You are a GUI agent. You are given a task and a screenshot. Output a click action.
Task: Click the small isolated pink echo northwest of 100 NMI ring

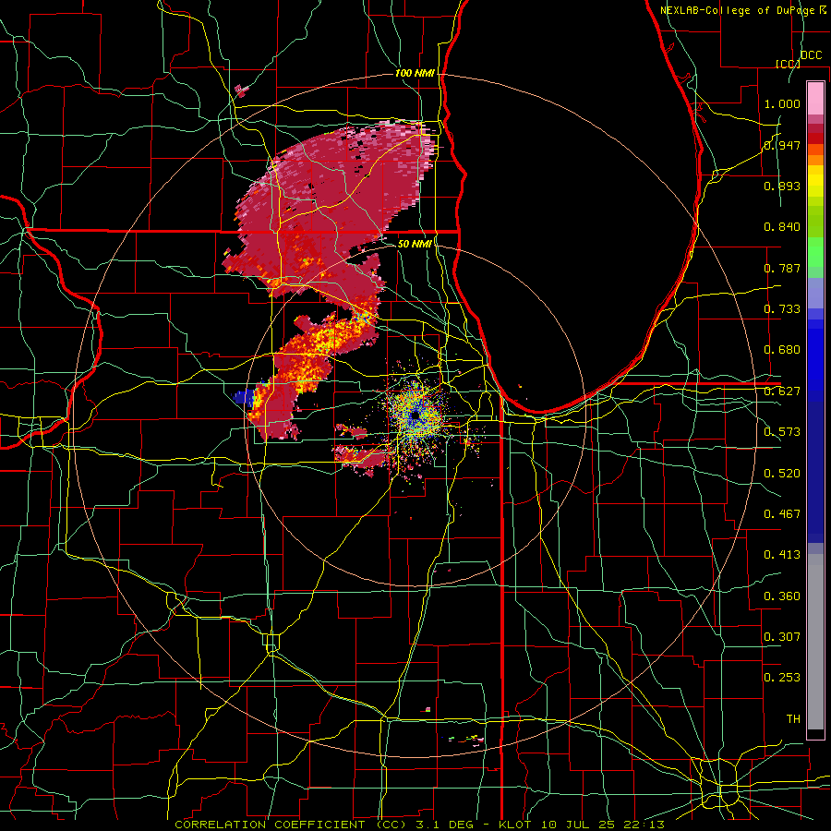(x=242, y=90)
